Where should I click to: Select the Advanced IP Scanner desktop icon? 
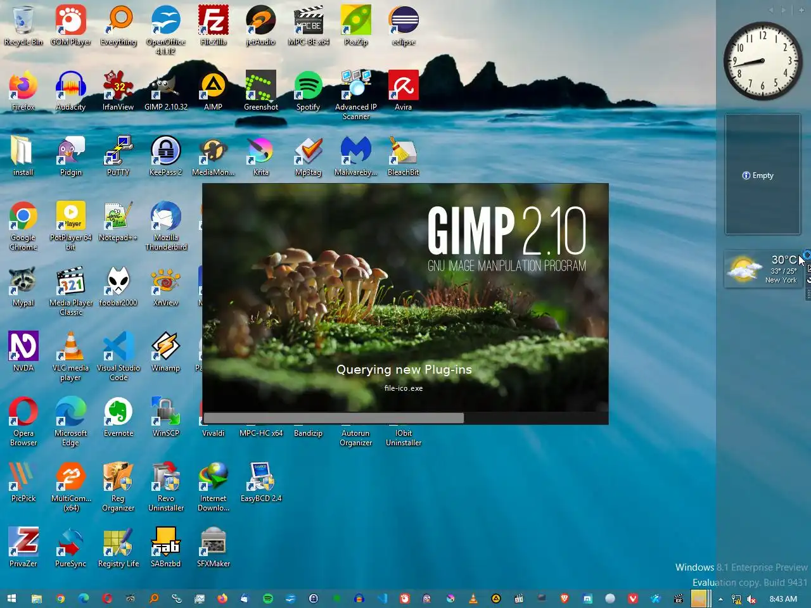(356, 95)
